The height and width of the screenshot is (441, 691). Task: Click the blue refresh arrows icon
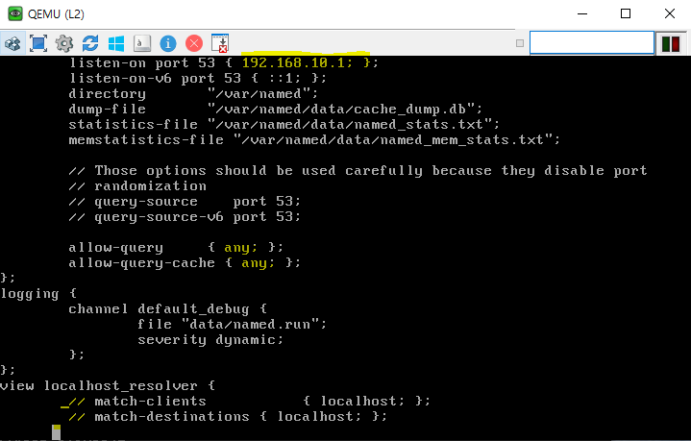[x=90, y=43]
